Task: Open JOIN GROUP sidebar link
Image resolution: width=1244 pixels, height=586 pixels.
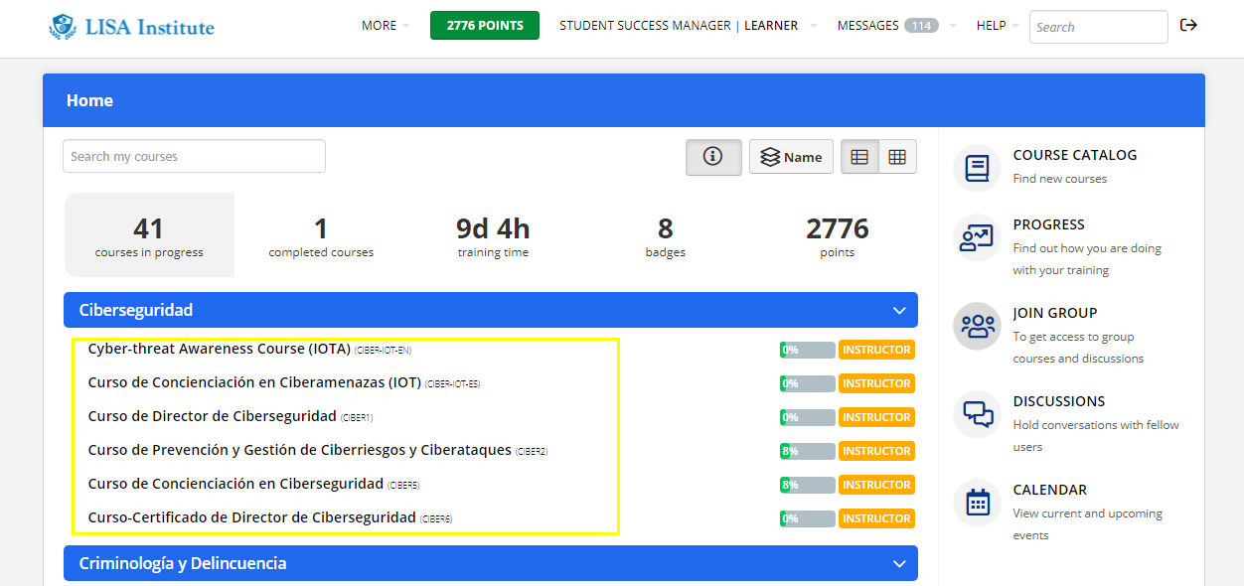Action: 1055,313
